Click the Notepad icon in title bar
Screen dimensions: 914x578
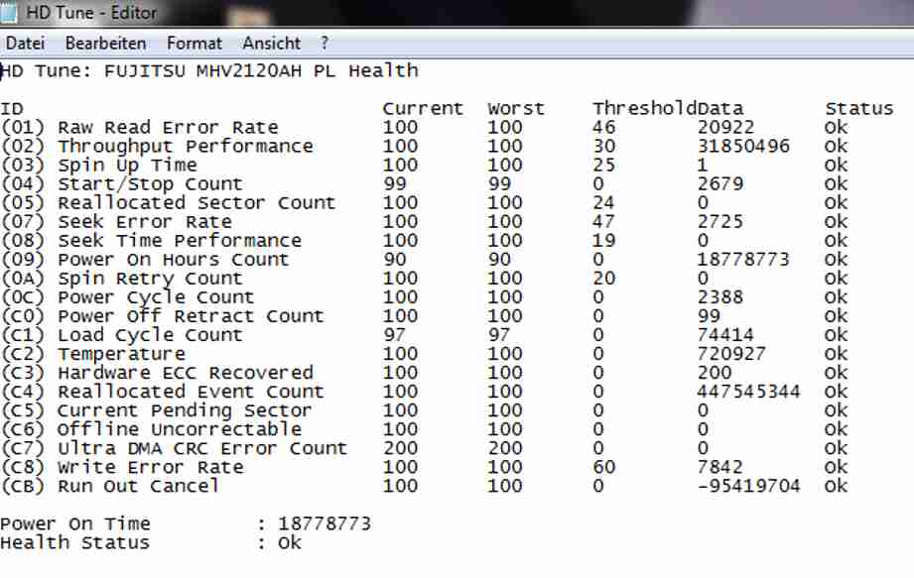tap(8, 13)
